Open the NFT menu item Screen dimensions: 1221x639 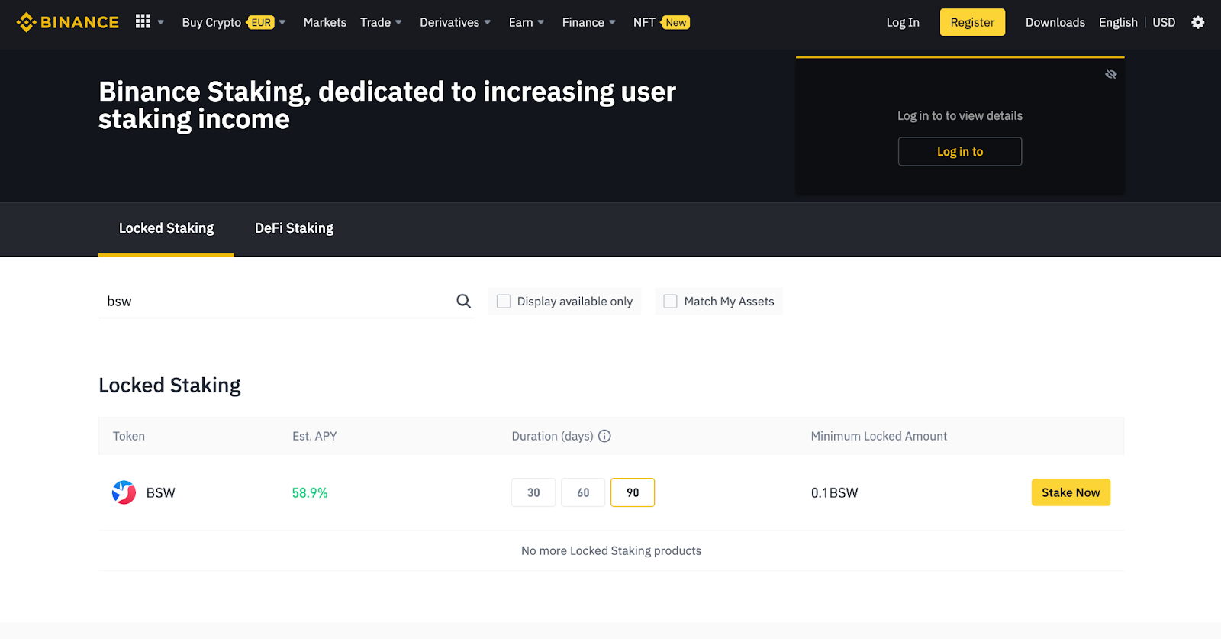pos(644,22)
